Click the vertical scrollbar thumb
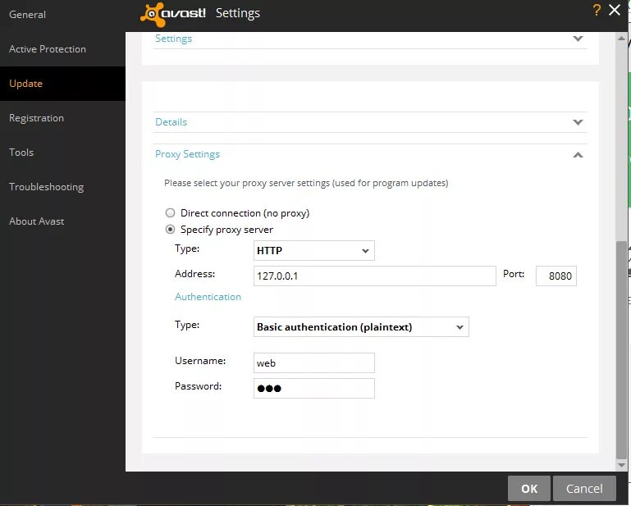Viewport: 631px width, 506px height. (621, 350)
